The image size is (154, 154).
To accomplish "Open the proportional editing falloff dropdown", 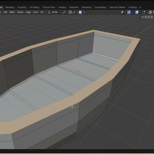I will (x=85, y=12).
